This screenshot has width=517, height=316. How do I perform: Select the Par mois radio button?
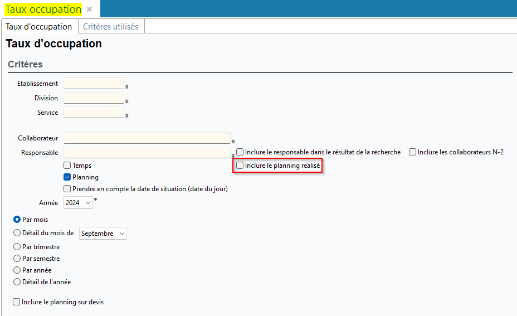17,220
